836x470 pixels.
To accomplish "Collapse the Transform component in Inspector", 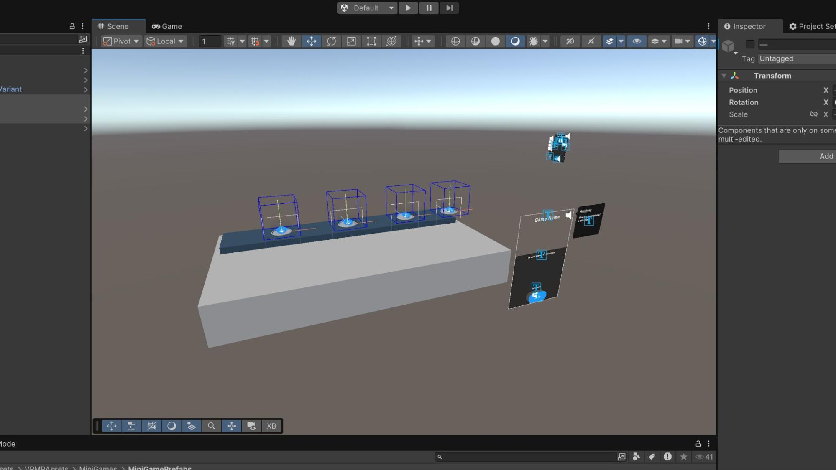I will pos(724,76).
